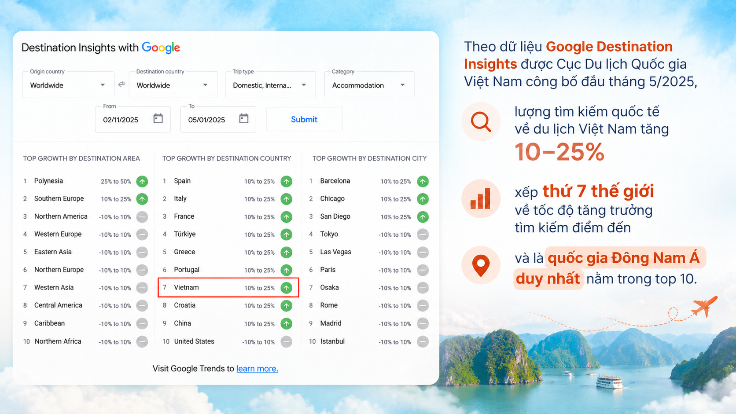The image size is (736, 414).
Task: Click the Paris city name
Action: pos(328,270)
